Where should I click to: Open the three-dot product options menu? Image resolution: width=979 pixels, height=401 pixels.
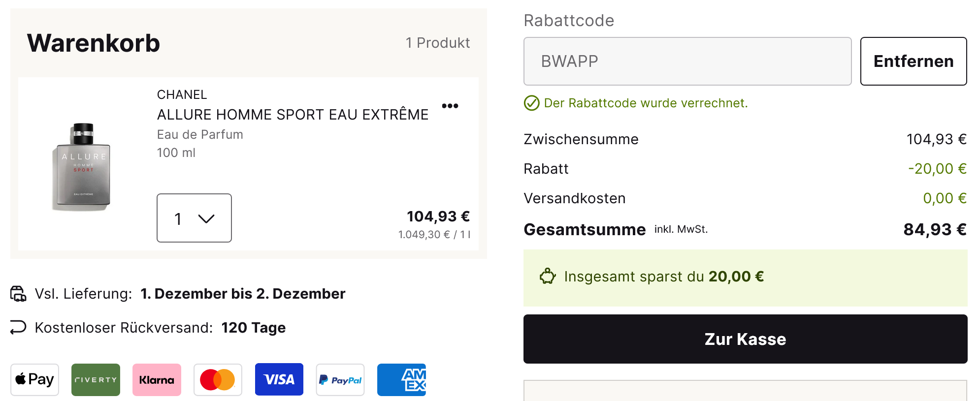[x=450, y=106]
